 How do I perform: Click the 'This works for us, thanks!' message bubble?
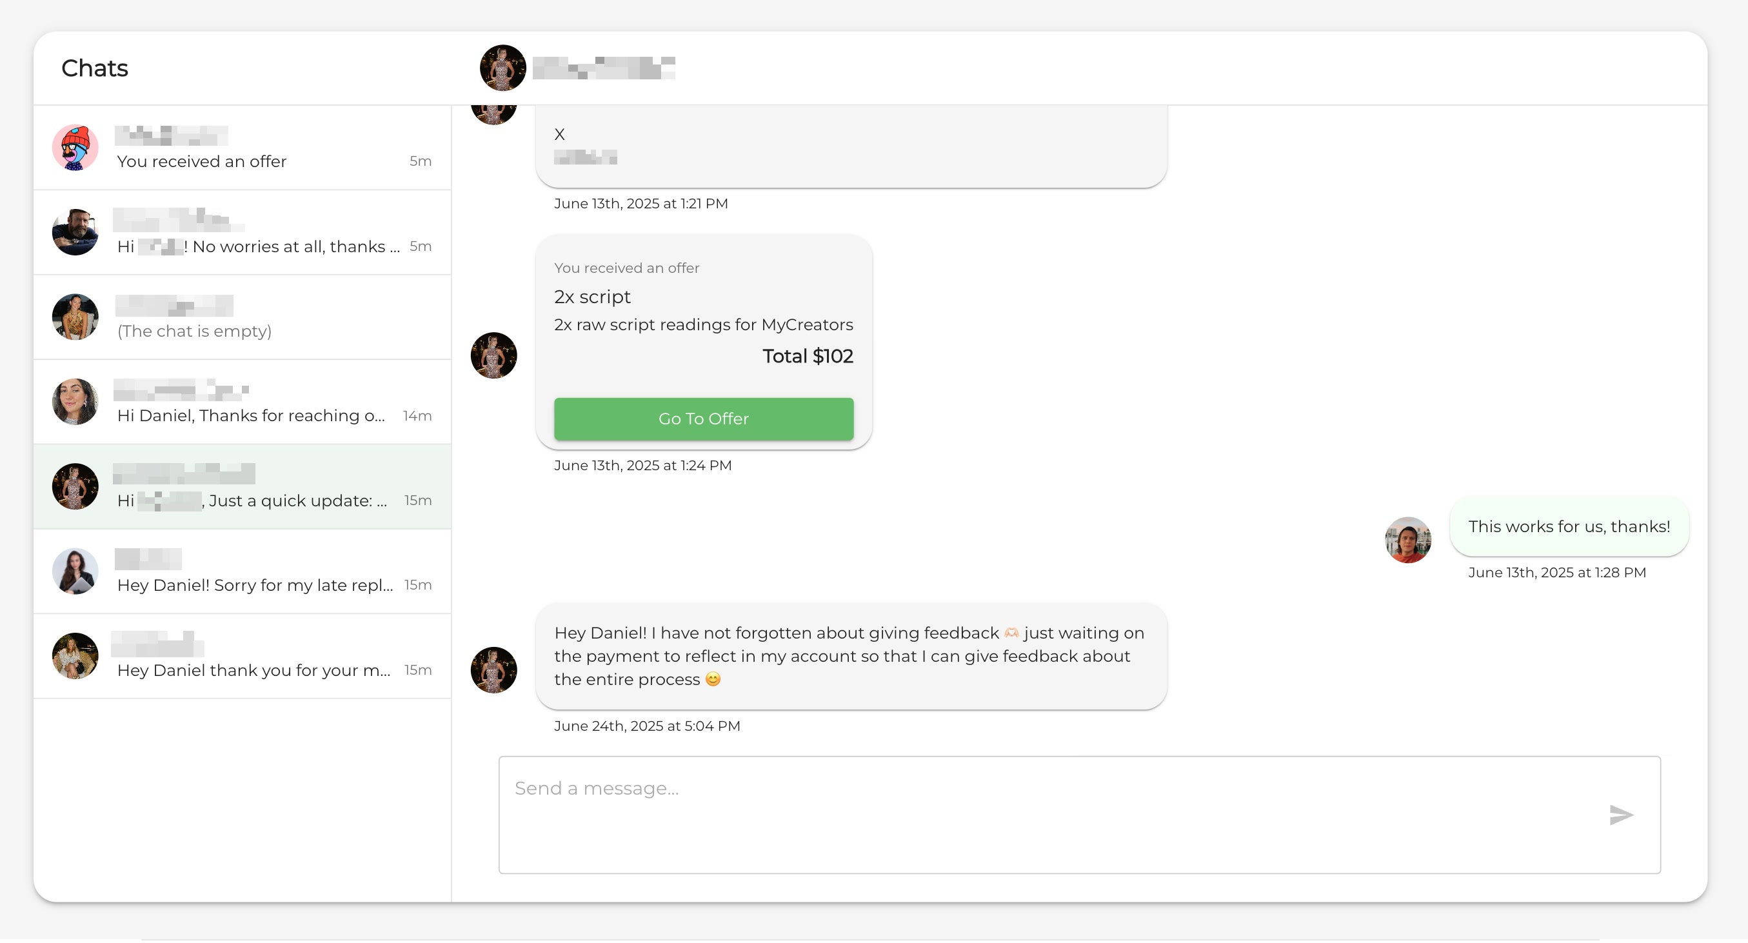point(1569,526)
